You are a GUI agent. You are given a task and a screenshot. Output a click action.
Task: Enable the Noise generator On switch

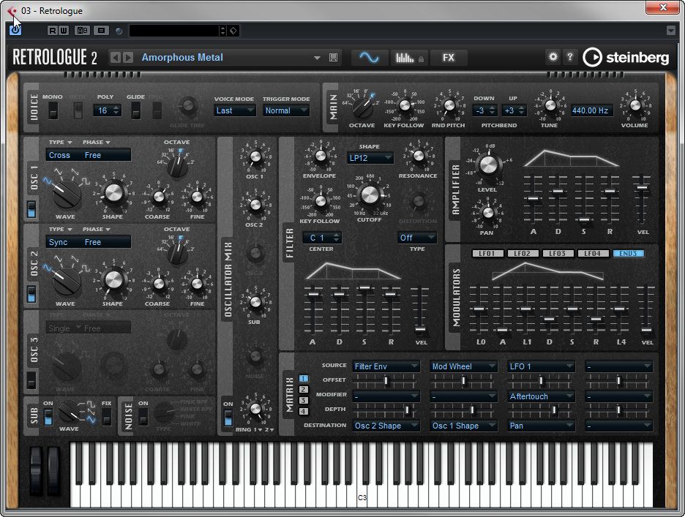pos(143,417)
